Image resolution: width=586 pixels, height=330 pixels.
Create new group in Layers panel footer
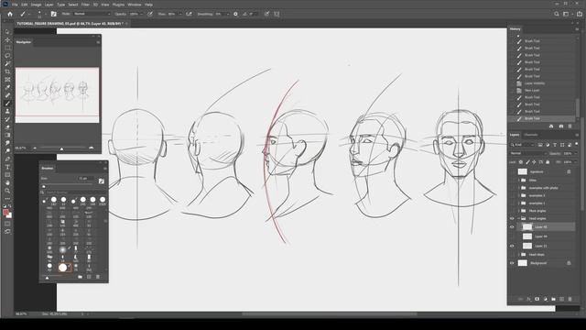(x=553, y=299)
